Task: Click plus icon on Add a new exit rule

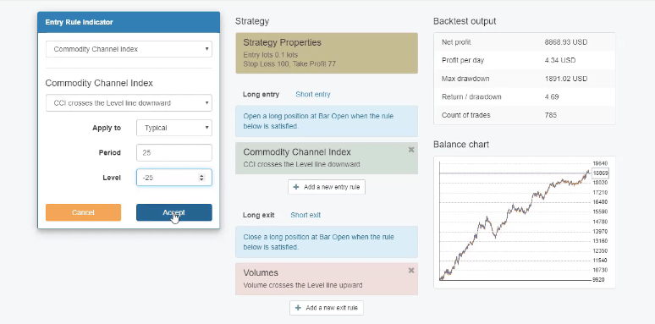Action: [298, 308]
